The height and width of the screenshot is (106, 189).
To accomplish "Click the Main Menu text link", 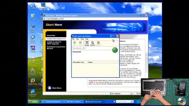I will [57, 88].
